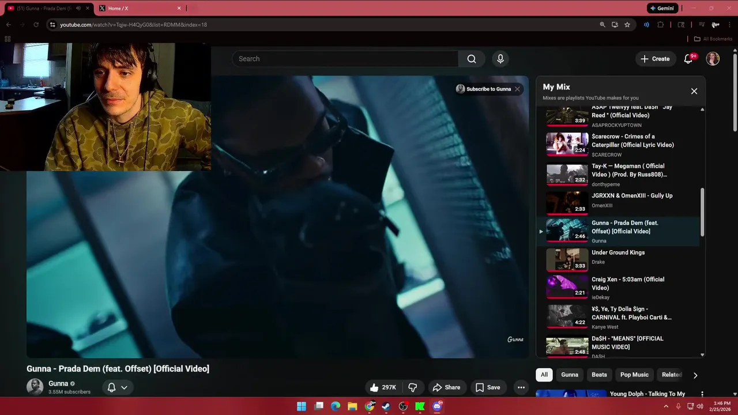Screen dimensions: 738x415
Task: Play Da$H MEANS from the mix
Action: tap(617, 346)
